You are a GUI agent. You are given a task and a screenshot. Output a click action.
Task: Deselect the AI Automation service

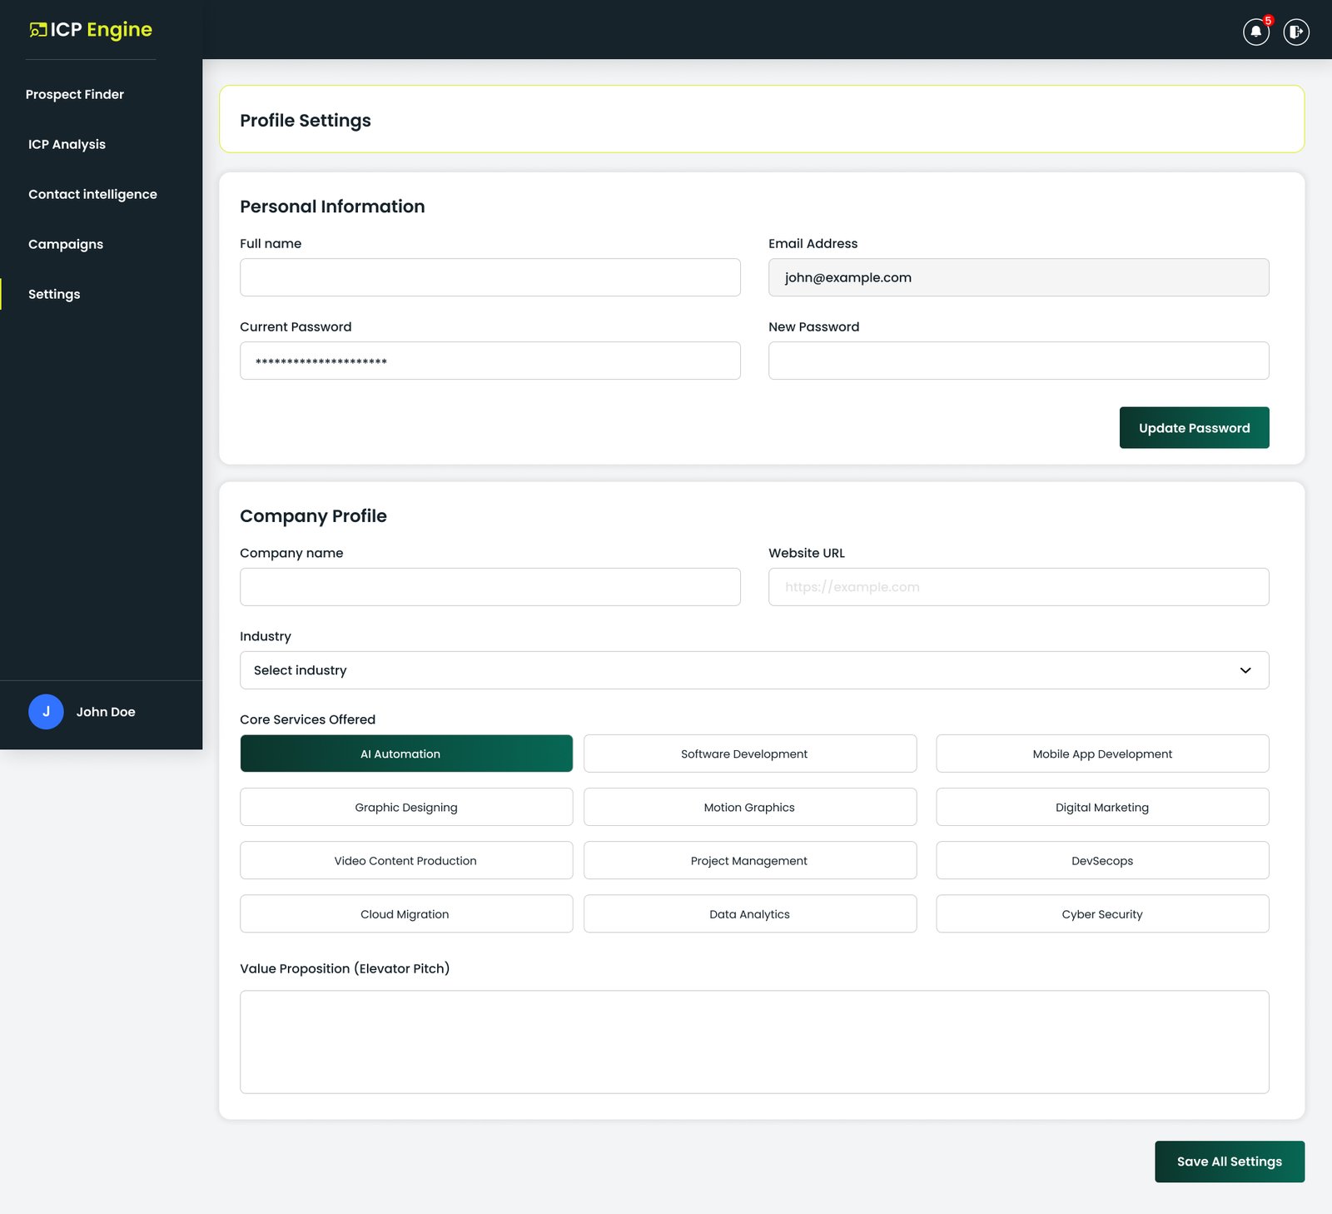tap(406, 754)
